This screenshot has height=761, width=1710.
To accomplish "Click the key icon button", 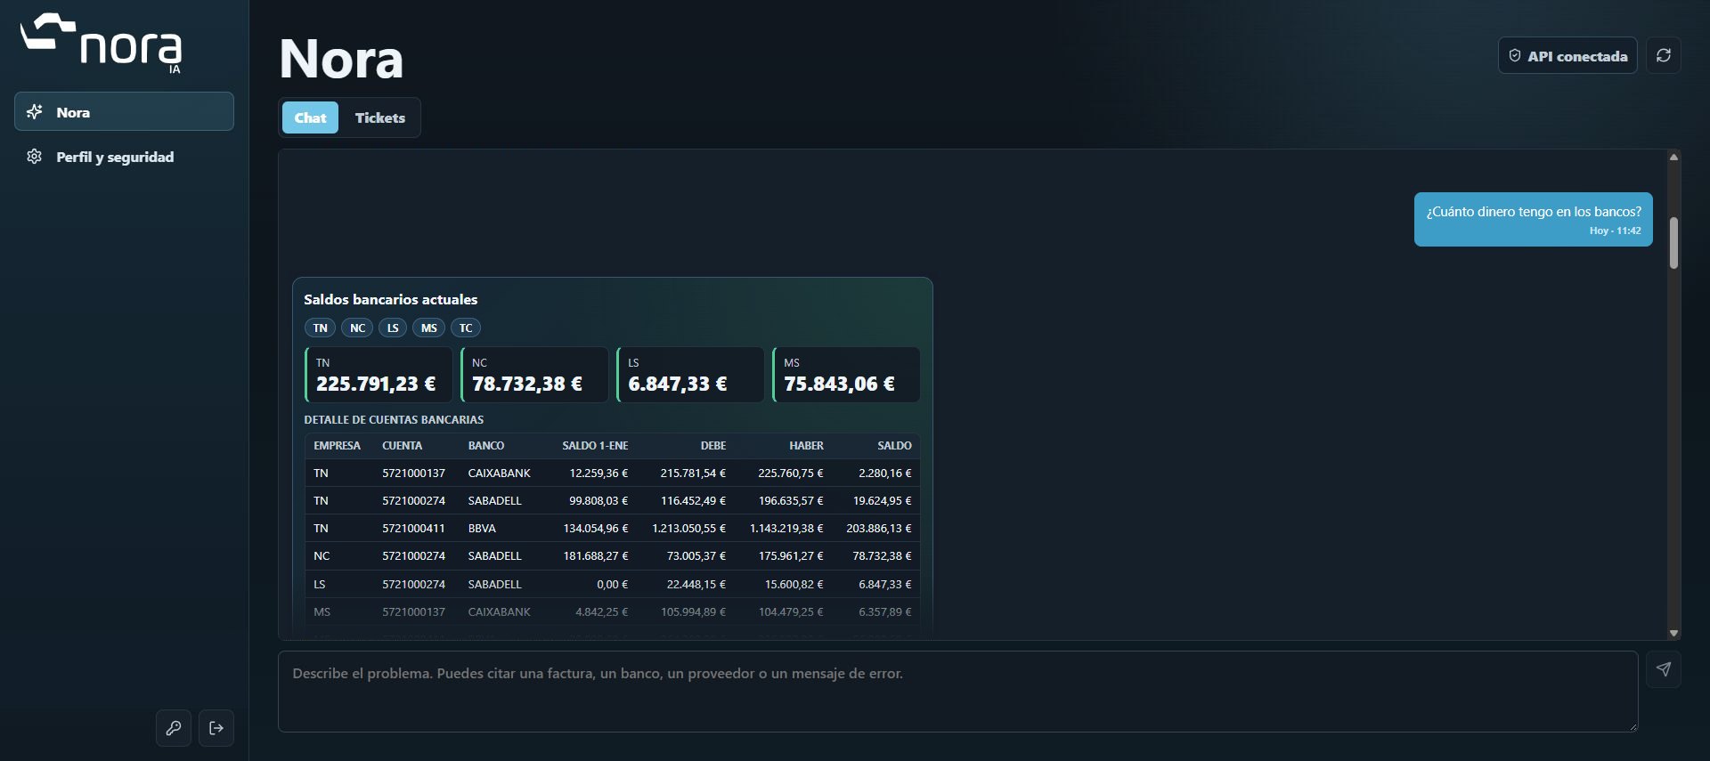I will (174, 728).
